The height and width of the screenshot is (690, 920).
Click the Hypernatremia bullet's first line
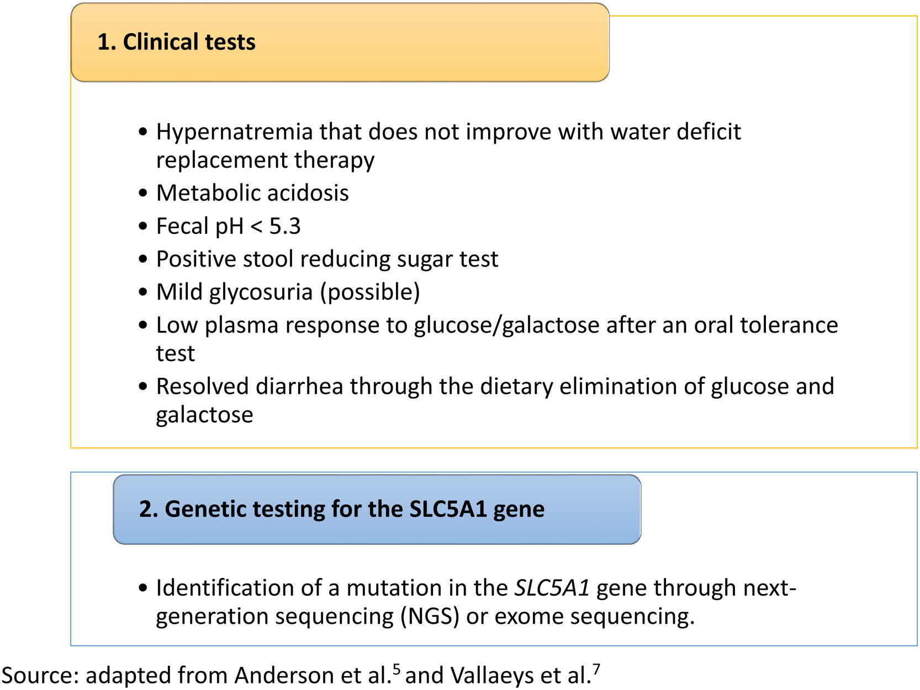(448, 132)
